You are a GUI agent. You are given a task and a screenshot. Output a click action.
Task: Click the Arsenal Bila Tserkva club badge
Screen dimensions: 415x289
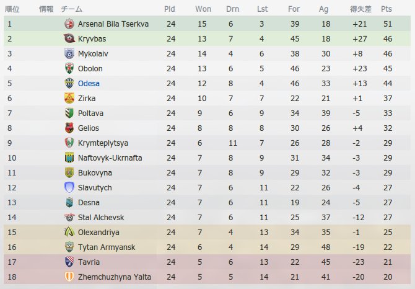point(69,24)
